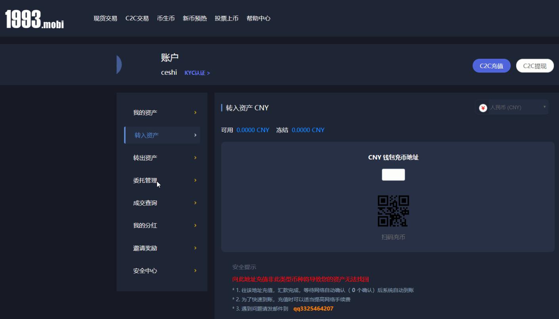Click the chevron beside 邀请奖励

195,248
